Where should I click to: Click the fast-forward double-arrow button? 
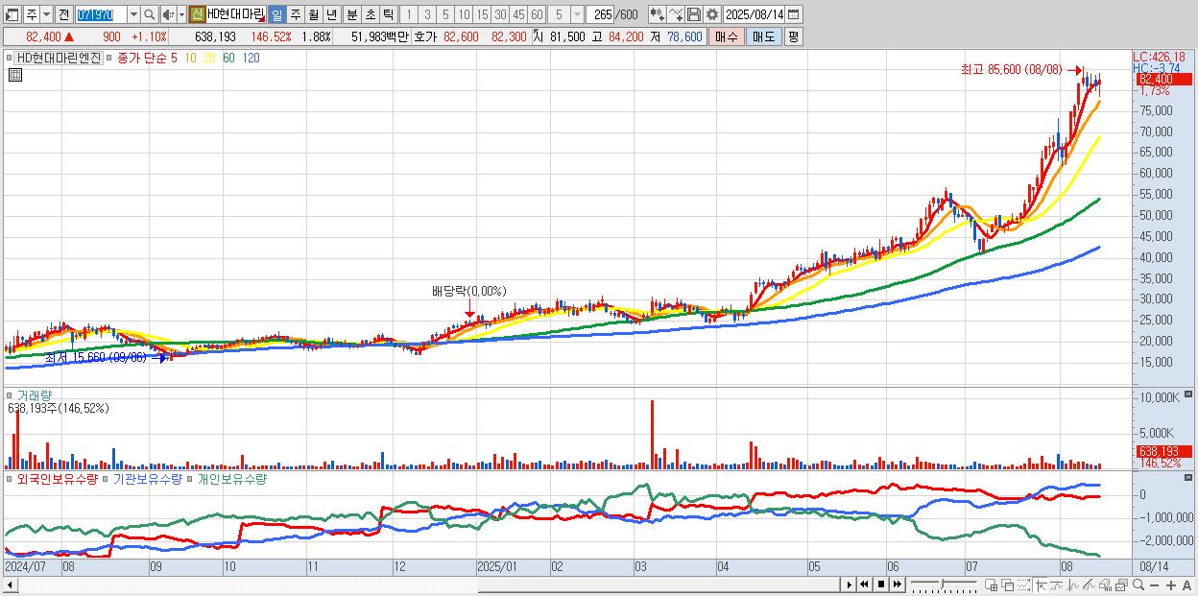pos(898,584)
